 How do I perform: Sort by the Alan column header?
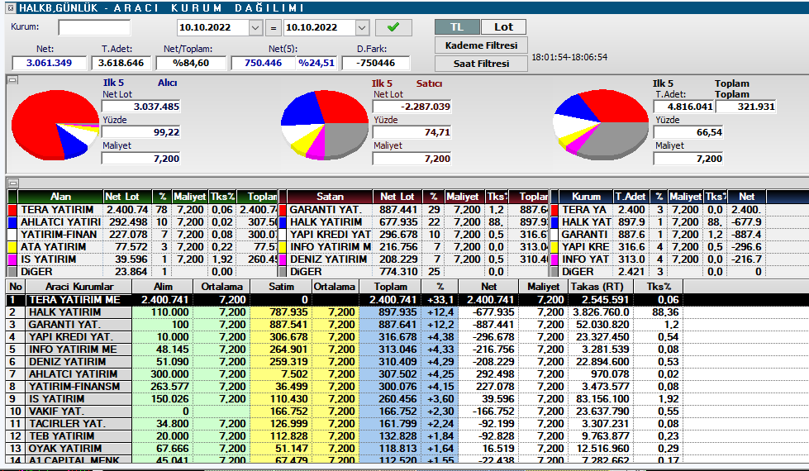(x=60, y=197)
